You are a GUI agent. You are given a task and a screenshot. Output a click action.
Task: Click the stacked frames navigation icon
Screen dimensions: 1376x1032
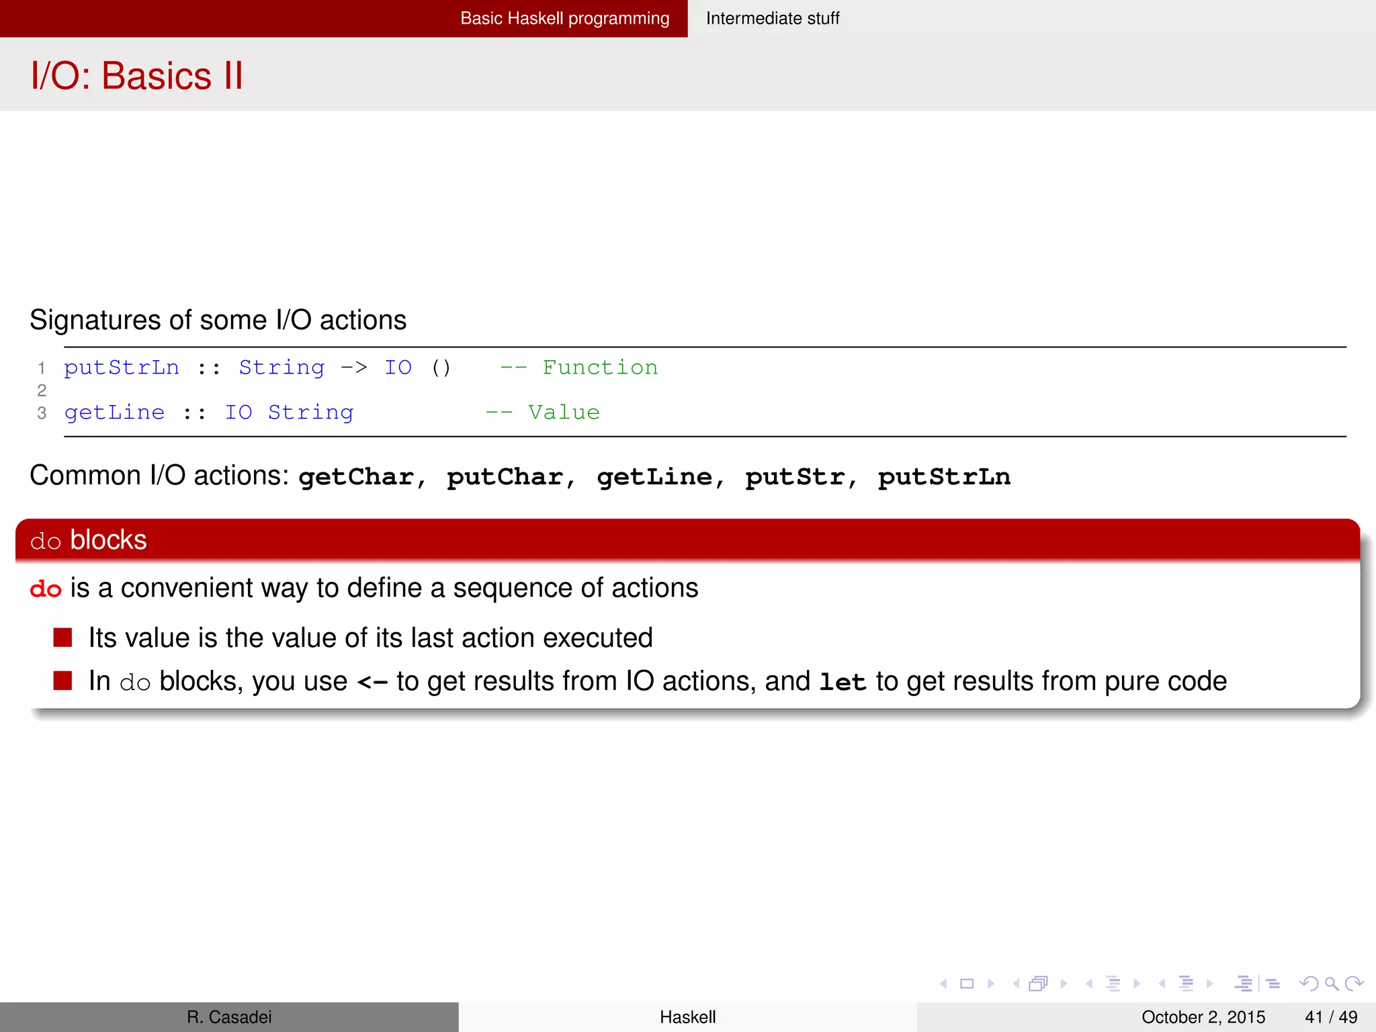[1039, 984]
